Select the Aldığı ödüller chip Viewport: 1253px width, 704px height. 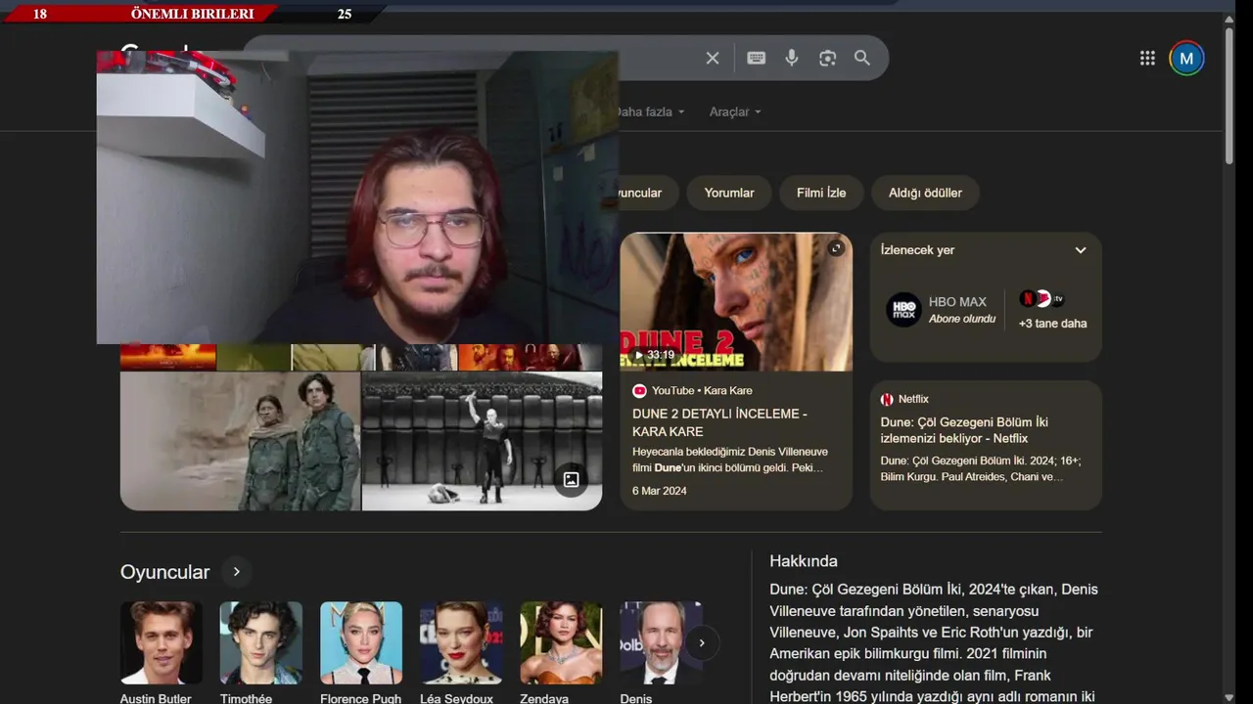925,193
